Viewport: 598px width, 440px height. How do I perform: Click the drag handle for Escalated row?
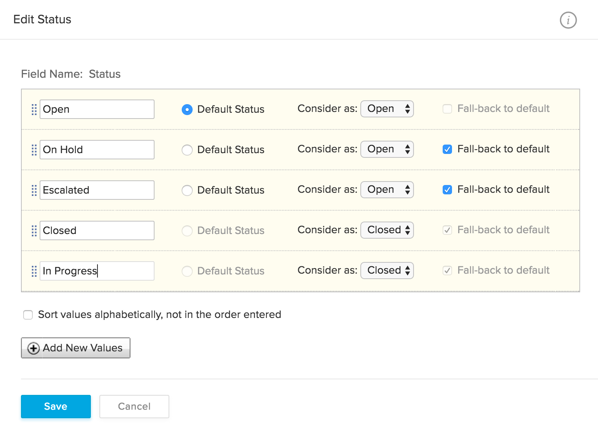(34, 190)
